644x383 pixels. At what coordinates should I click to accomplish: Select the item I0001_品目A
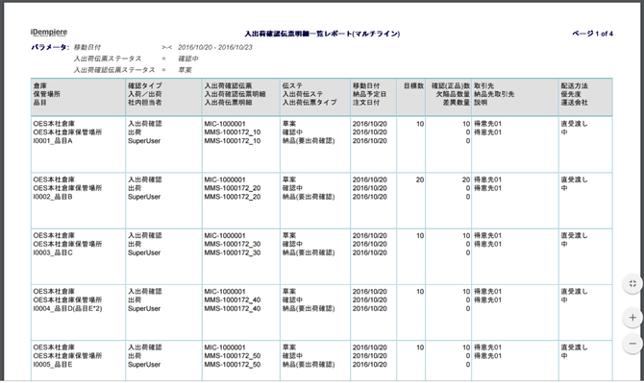(53, 141)
